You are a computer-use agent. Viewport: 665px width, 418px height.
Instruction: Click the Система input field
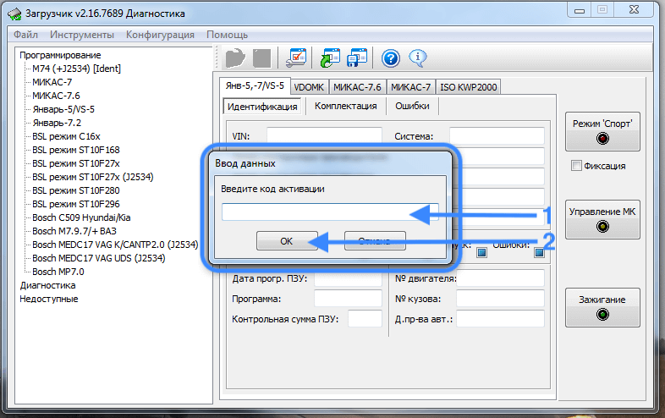pos(497,135)
